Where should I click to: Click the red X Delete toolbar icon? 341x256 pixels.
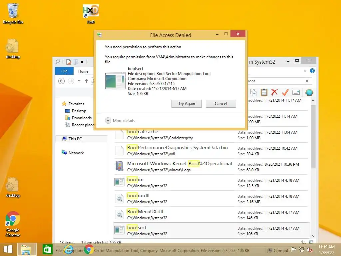coord(274,92)
